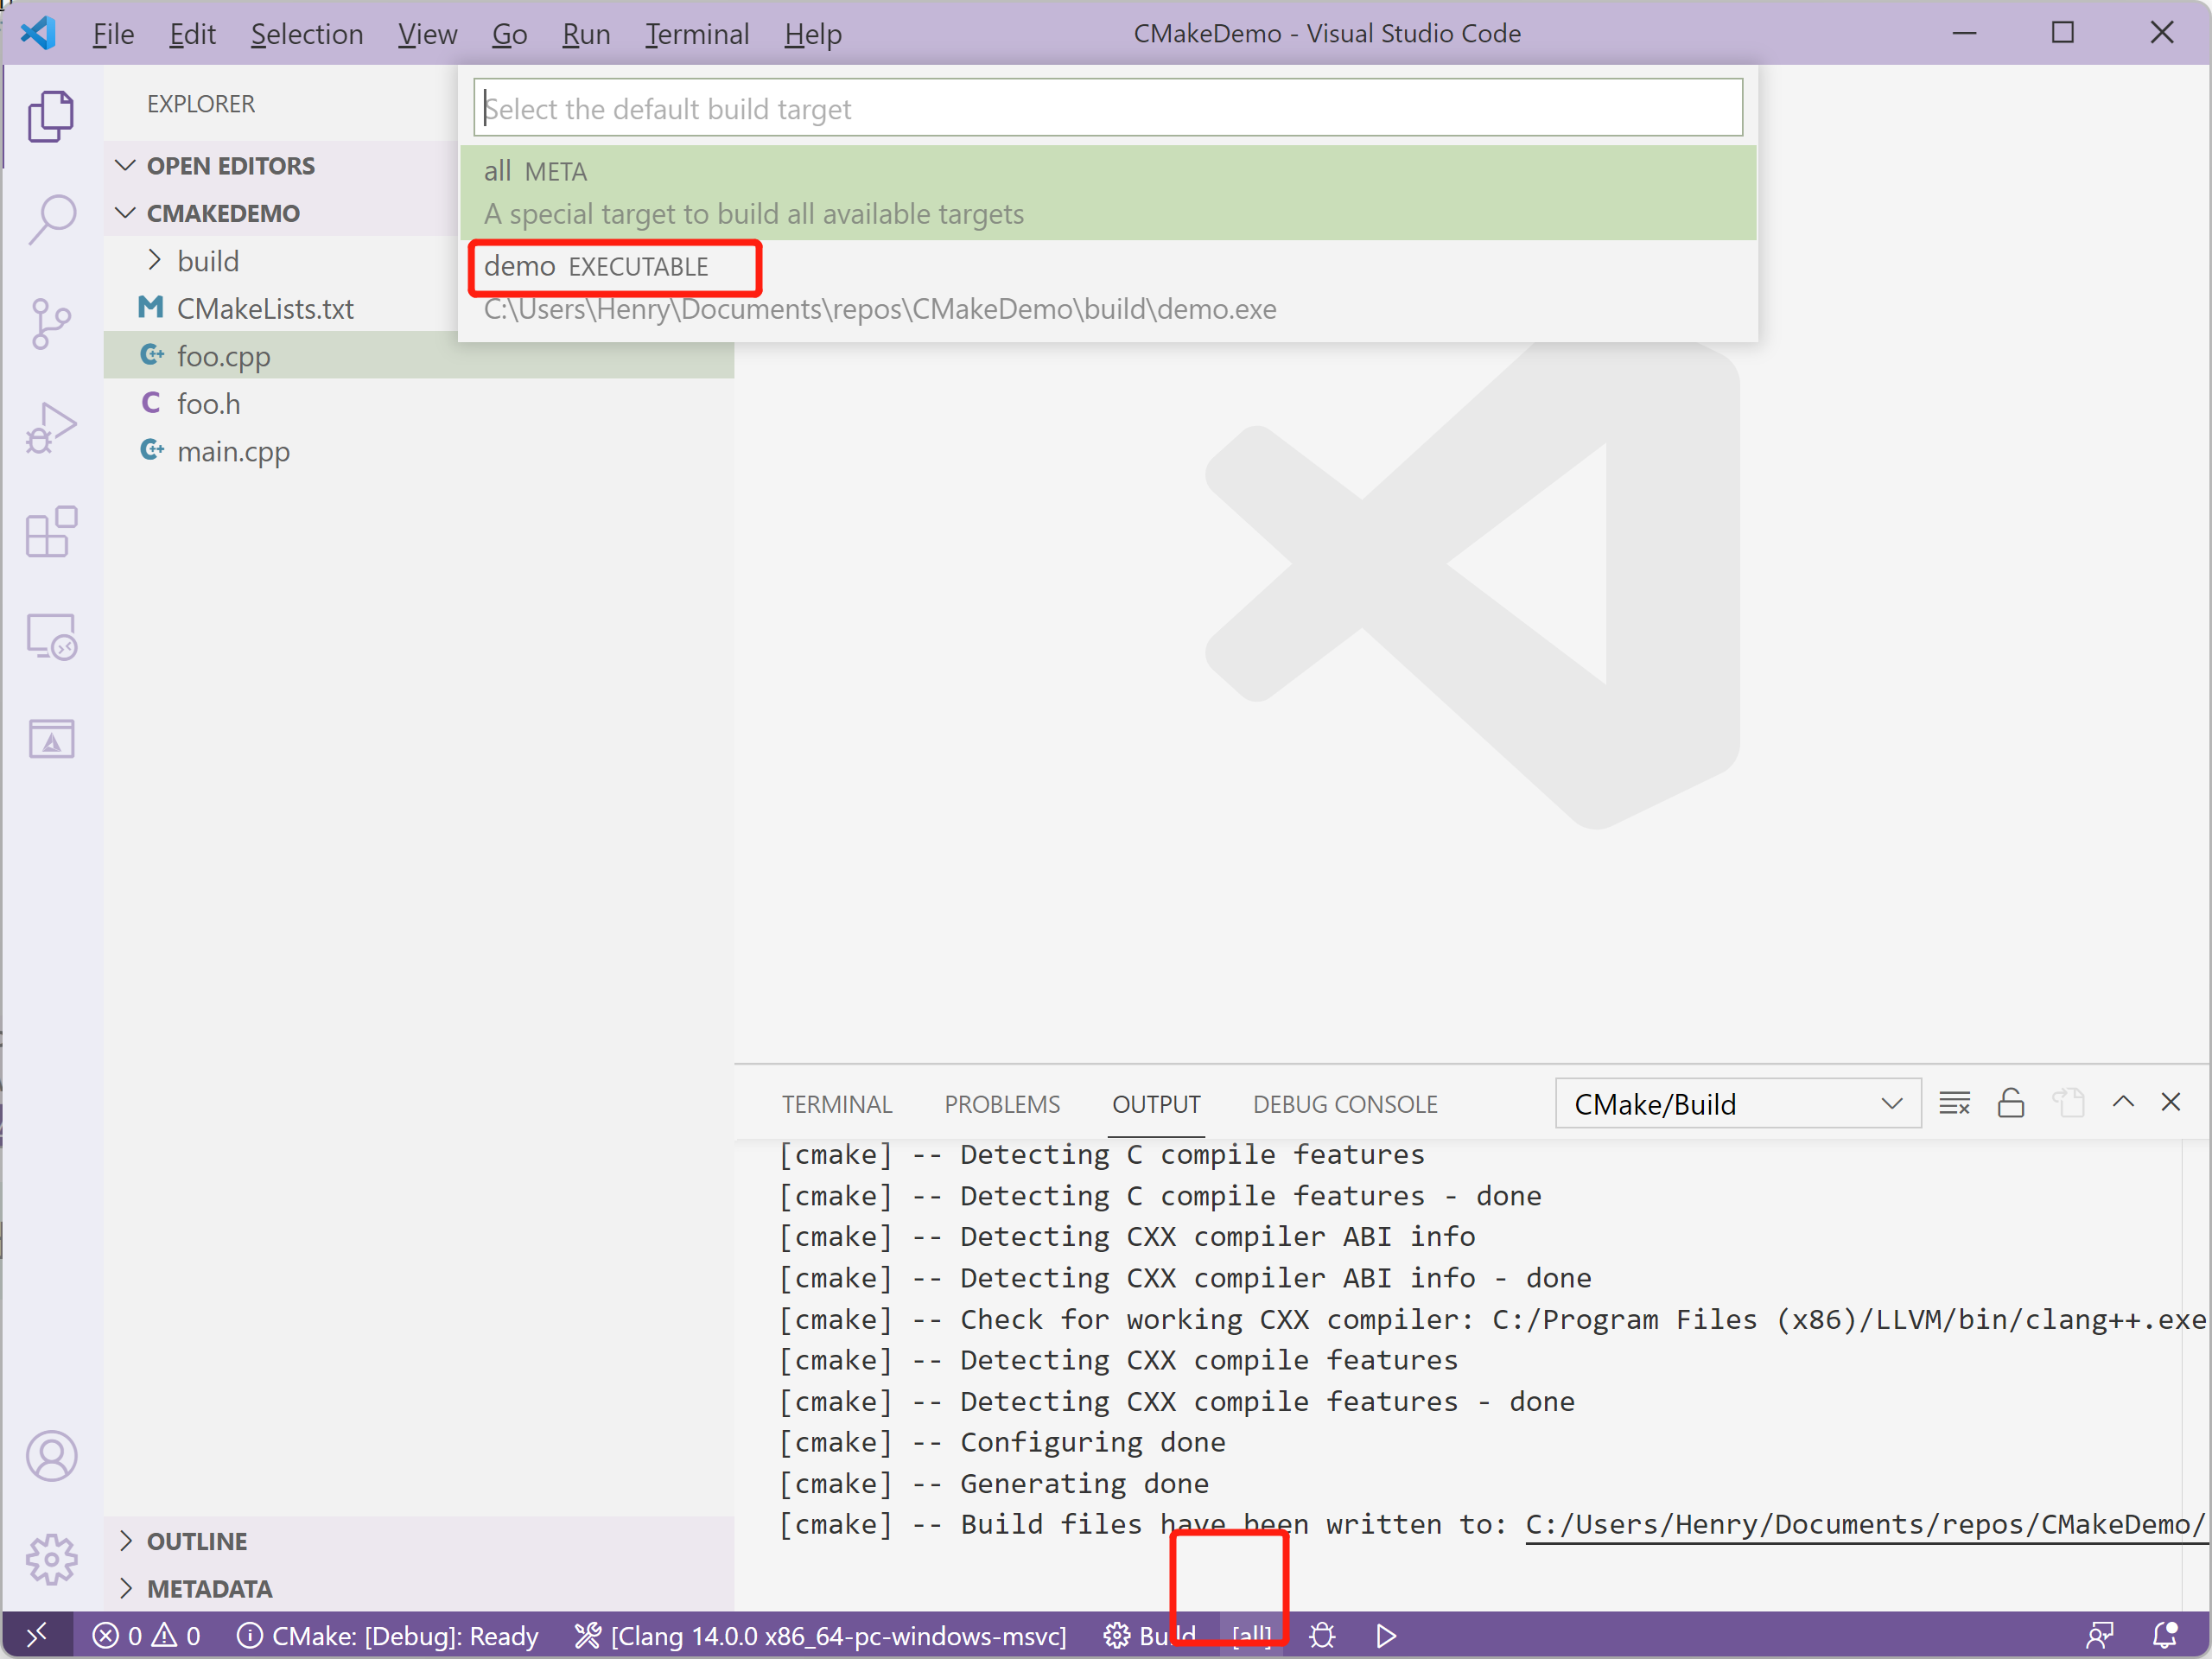Click the [all] build target in status bar

tap(1252, 1635)
